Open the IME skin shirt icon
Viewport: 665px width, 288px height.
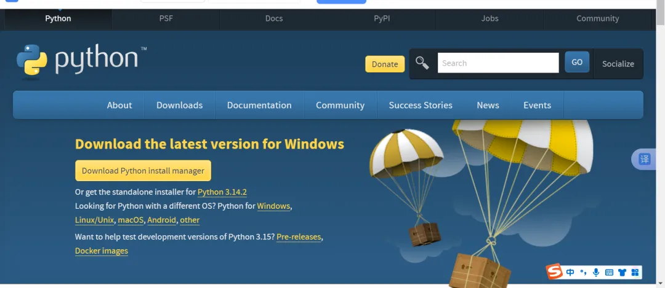point(622,273)
